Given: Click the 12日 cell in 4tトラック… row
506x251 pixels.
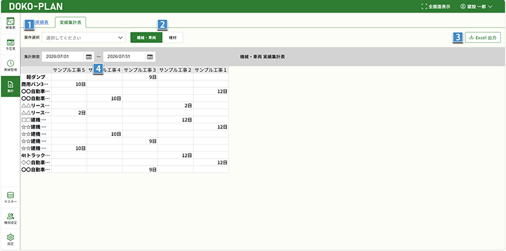Looking at the screenshot, I should [x=176, y=155].
